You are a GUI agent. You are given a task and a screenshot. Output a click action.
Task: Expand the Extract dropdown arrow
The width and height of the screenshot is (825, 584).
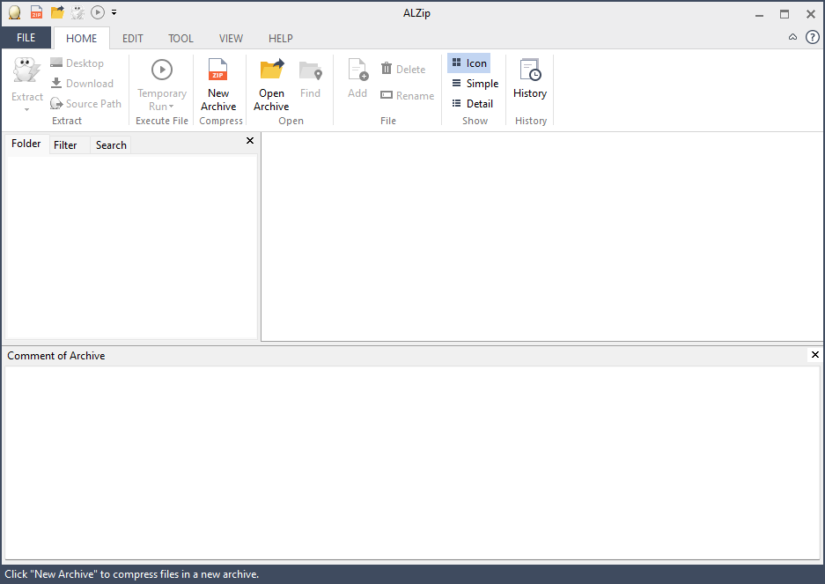pyautogui.click(x=26, y=109)
